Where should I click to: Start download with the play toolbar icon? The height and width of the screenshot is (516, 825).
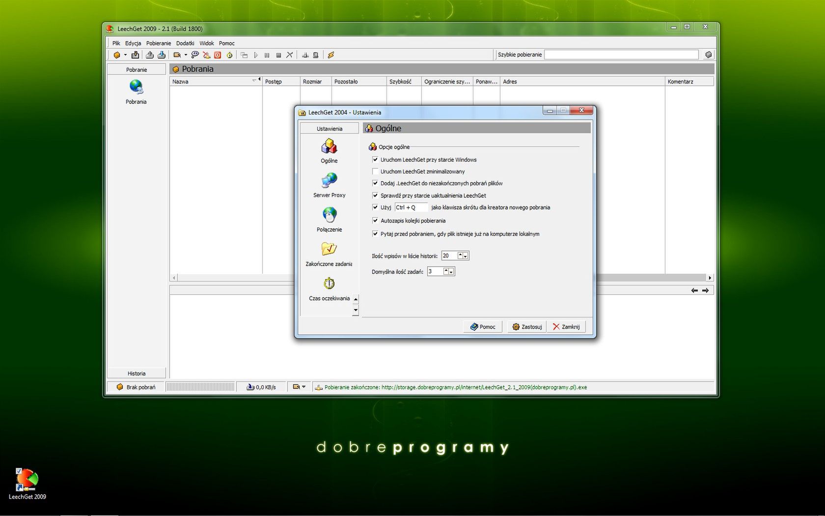tap(256, 55)
